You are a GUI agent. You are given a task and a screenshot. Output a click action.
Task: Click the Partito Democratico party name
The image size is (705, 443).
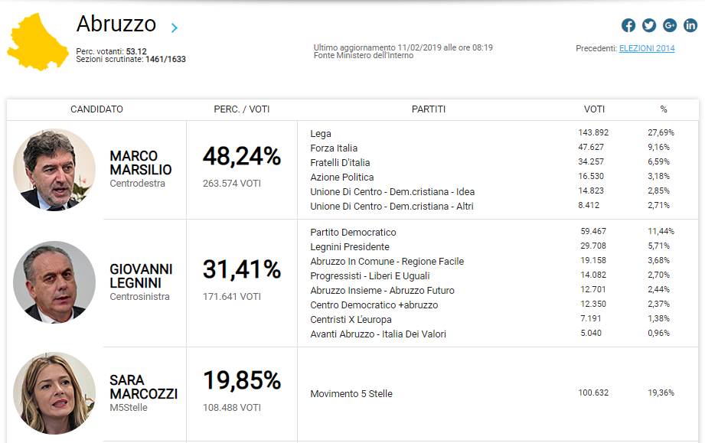(353, 232)
